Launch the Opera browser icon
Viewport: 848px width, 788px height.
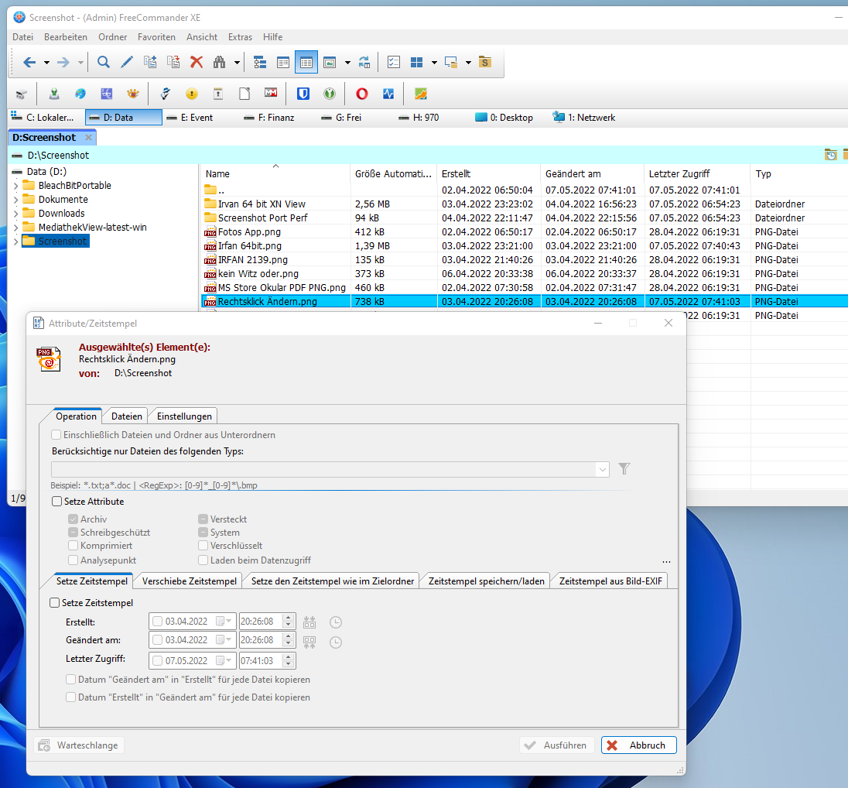tap(362, 94)
